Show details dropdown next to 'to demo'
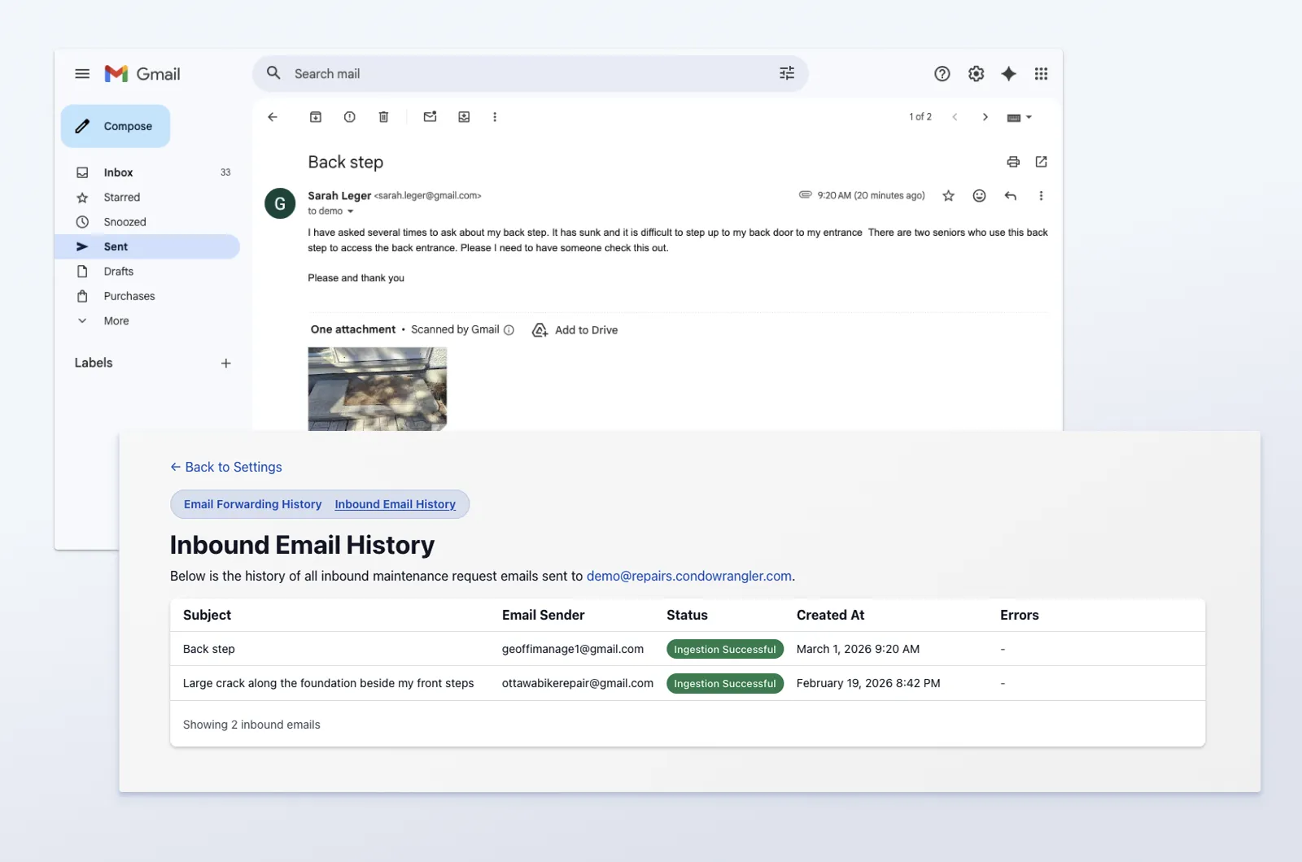 pyautogui.click(x=351, y=211)
